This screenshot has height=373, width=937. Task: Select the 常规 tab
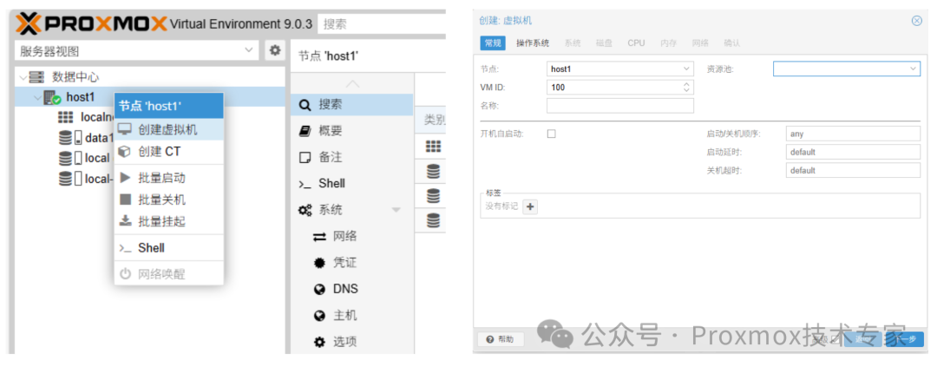click(493, 43)
